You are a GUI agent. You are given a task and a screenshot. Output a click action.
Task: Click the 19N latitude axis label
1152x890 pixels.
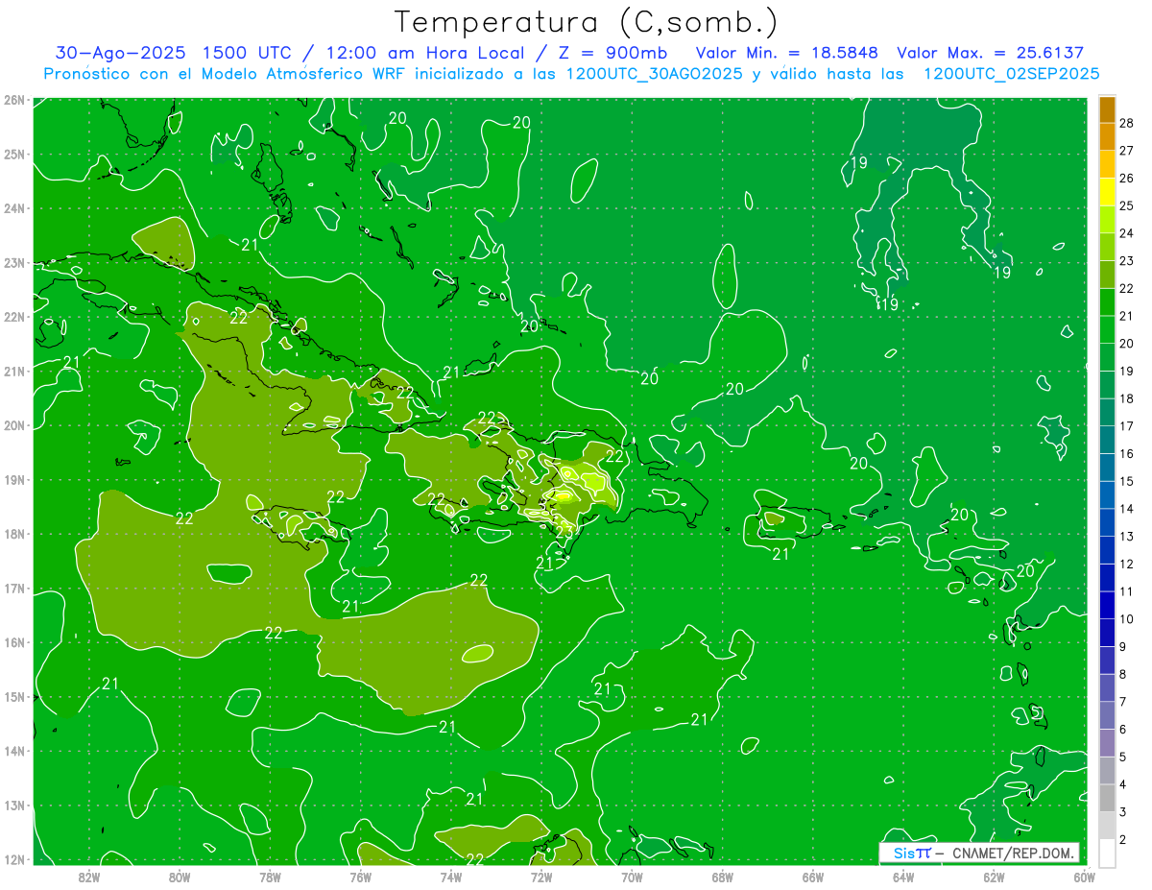pyautogui.click(x=13, y=480)
